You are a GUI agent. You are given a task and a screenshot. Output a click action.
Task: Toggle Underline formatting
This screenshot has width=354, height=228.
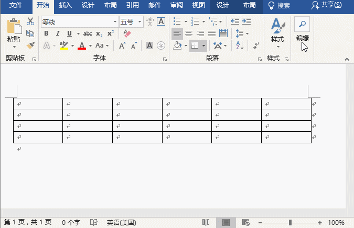click(x=69, y=33)
